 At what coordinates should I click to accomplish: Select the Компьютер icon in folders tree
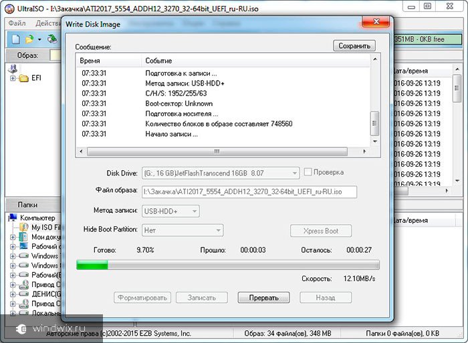pyautogui.click(x=13, y=218)
